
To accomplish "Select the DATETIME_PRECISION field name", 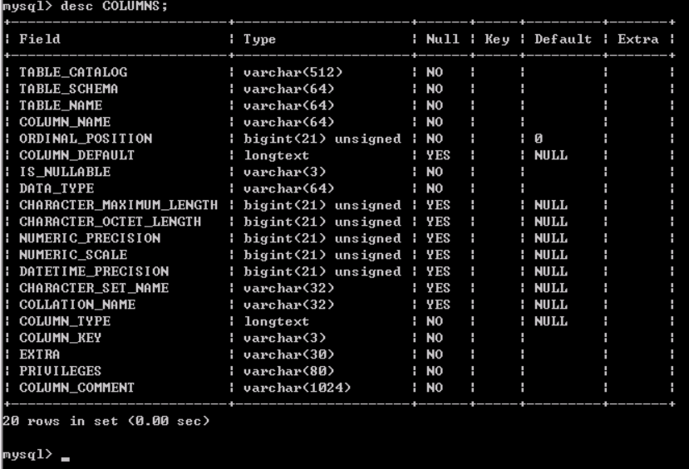I will coord(94,271).
